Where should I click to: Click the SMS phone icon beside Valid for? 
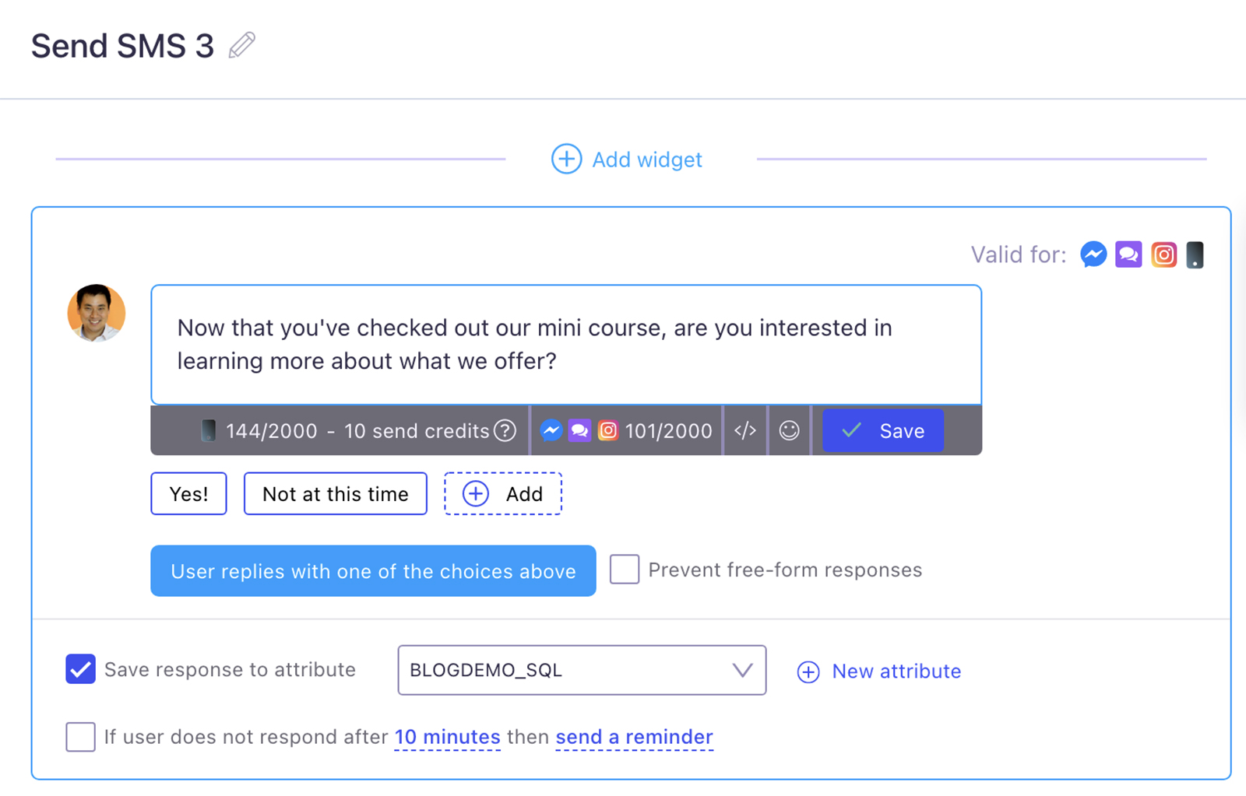tap(1195, 254)
